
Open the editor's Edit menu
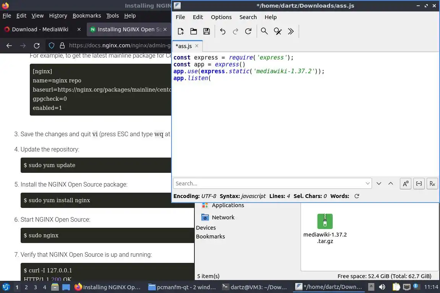click(198, 17)
